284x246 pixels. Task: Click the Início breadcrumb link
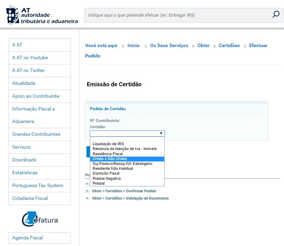[x=133, y=45]
